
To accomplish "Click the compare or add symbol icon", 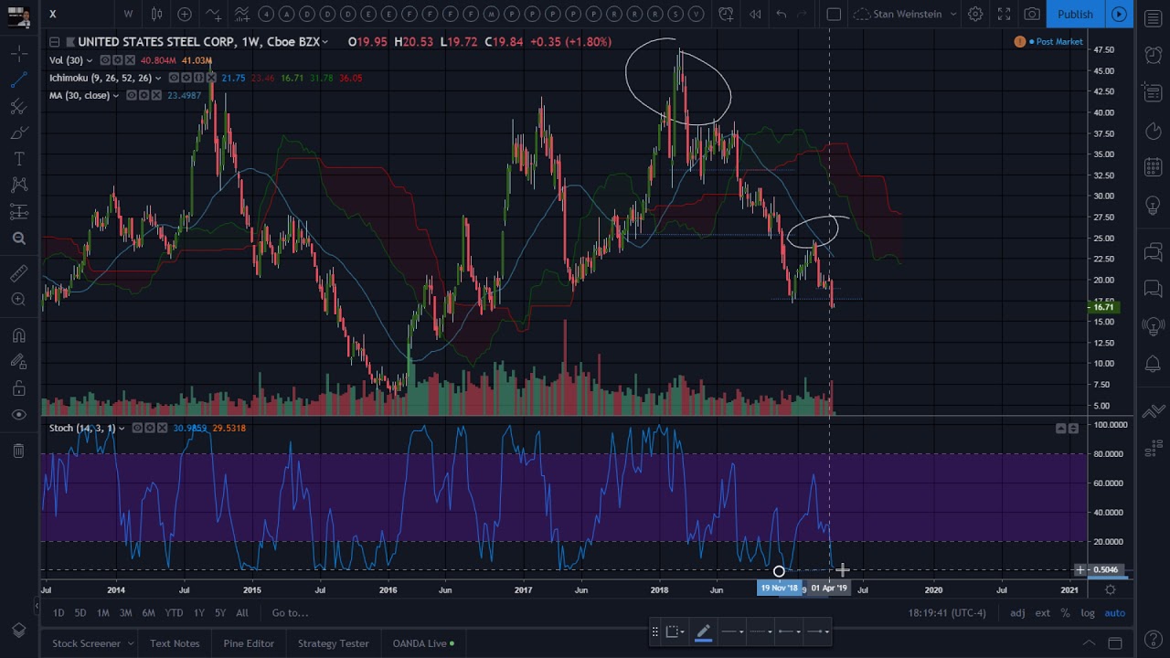I will (185, 14).
